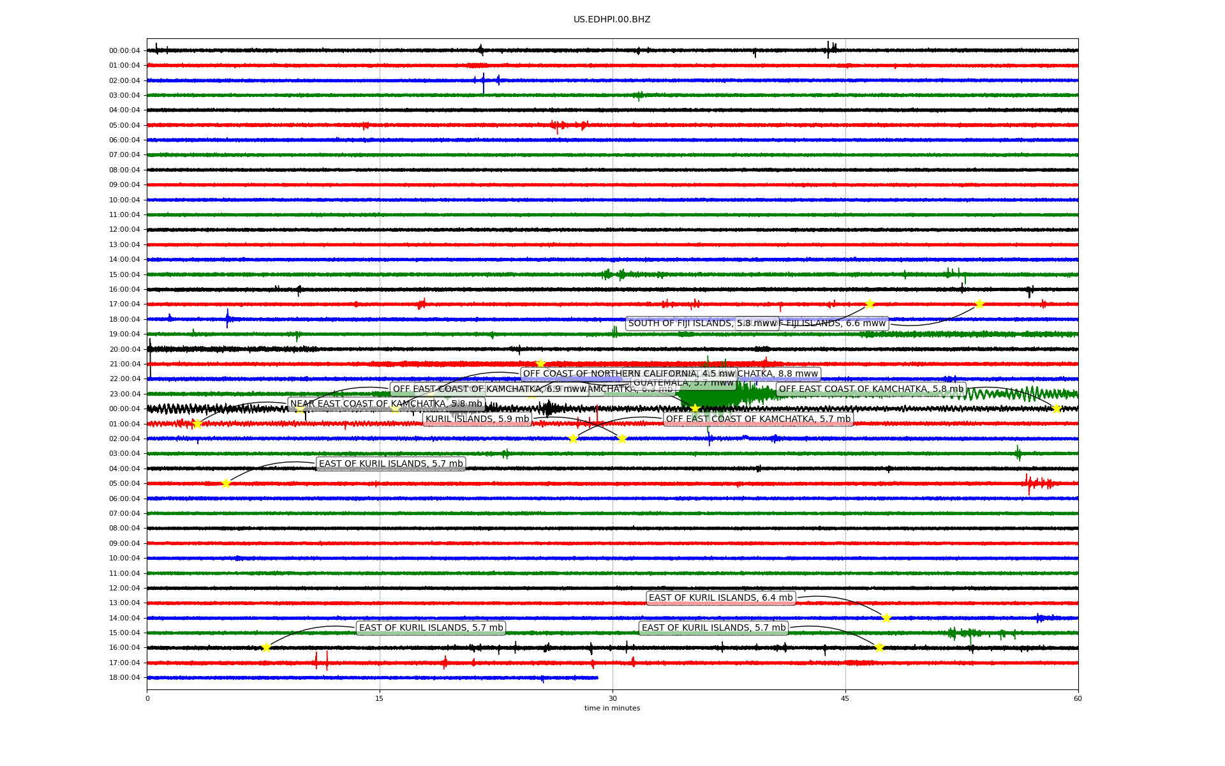Click the x-axis tick label 30
The image size is (1225, 766).
point(612,698)
